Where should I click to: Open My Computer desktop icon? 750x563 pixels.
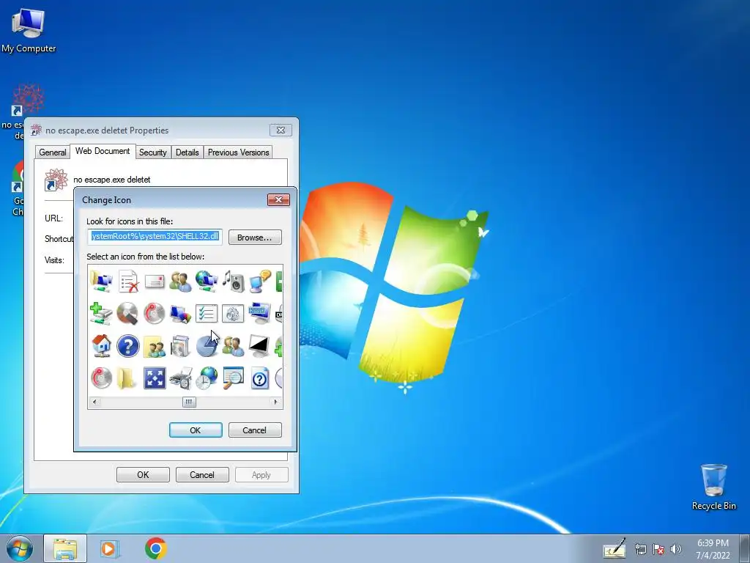click(x=29, y=31)
